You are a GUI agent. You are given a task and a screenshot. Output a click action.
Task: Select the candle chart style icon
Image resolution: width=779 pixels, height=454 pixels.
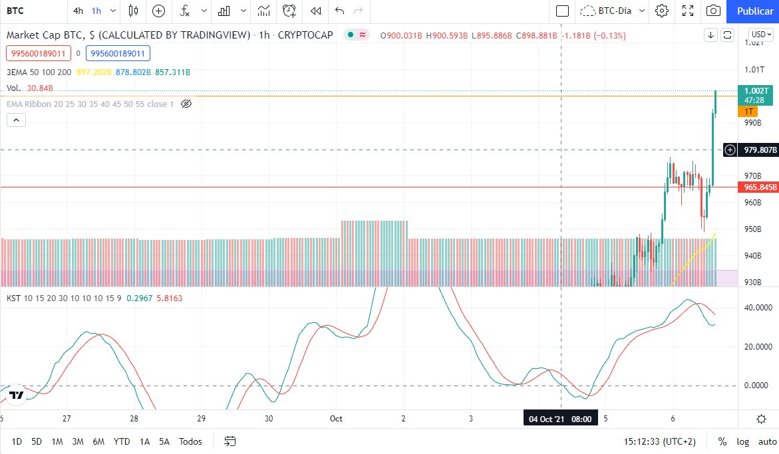tap(133, 11)
